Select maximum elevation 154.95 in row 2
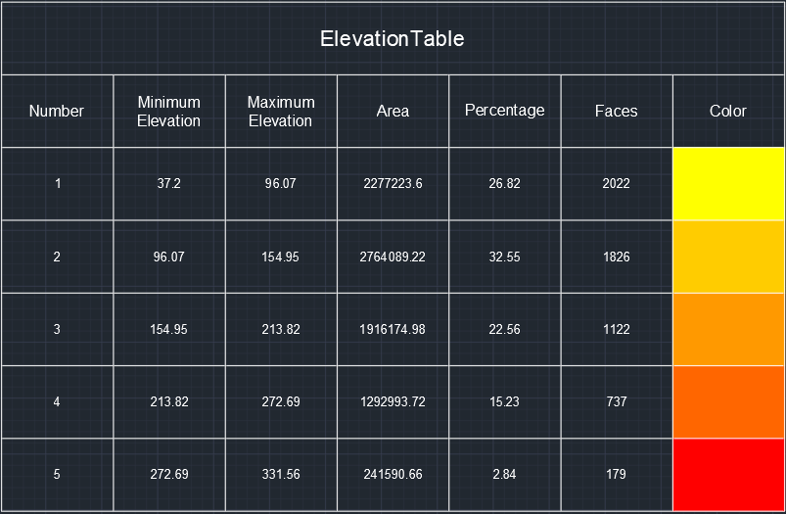786x514 pixels. (281, 257)
